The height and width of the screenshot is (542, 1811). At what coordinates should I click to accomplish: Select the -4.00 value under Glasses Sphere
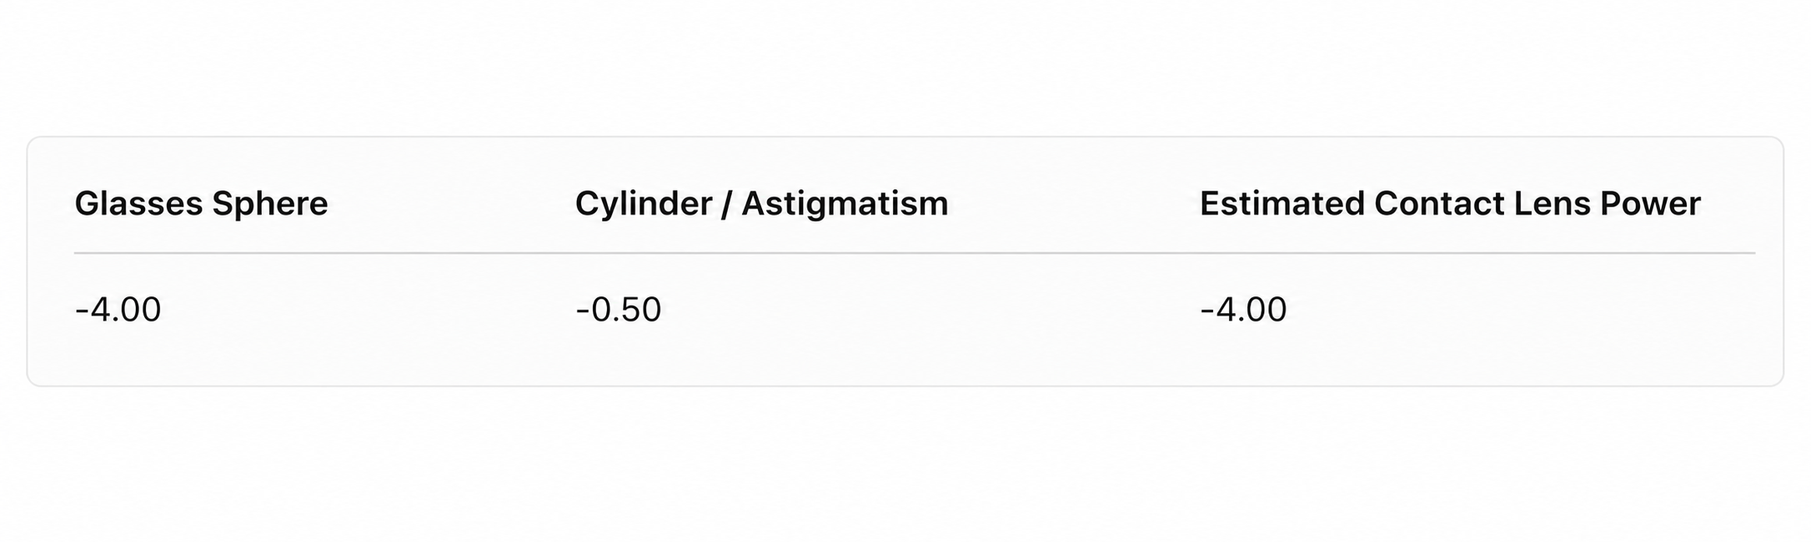(x=118, y=310)
